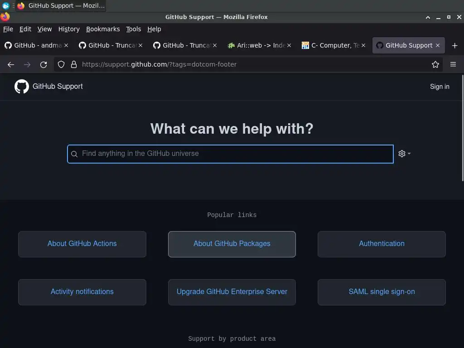Reload the current page
464x348 pixels.
click(43, 64)
